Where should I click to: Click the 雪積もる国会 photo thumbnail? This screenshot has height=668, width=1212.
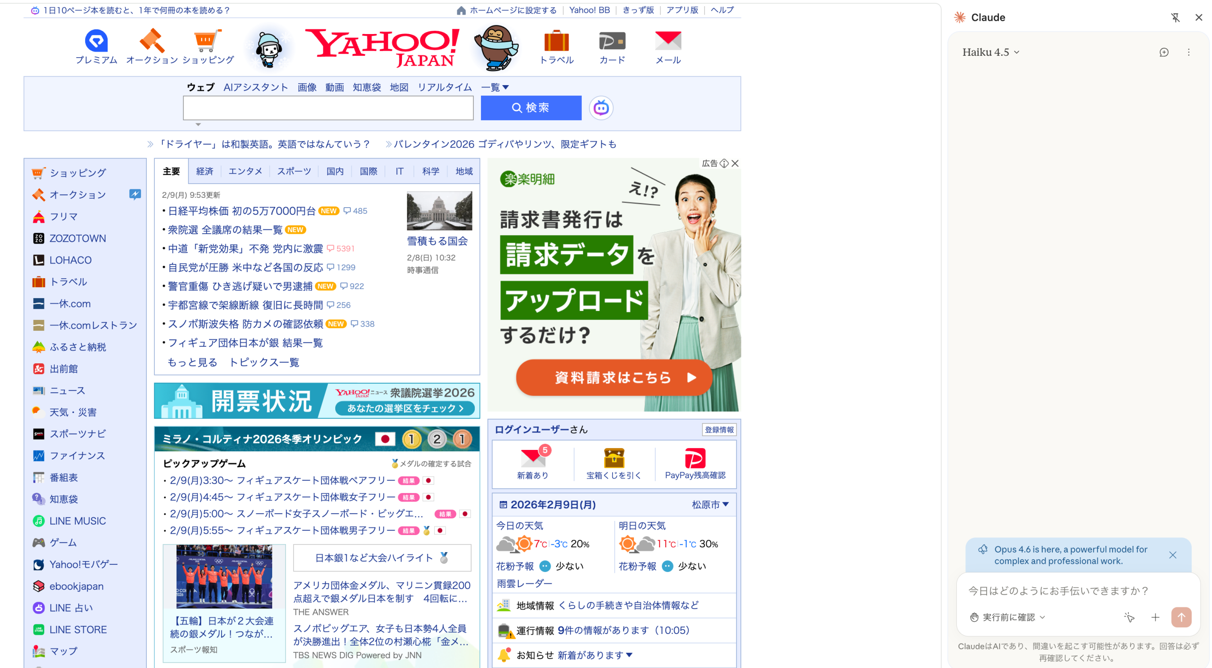point(439,211)
